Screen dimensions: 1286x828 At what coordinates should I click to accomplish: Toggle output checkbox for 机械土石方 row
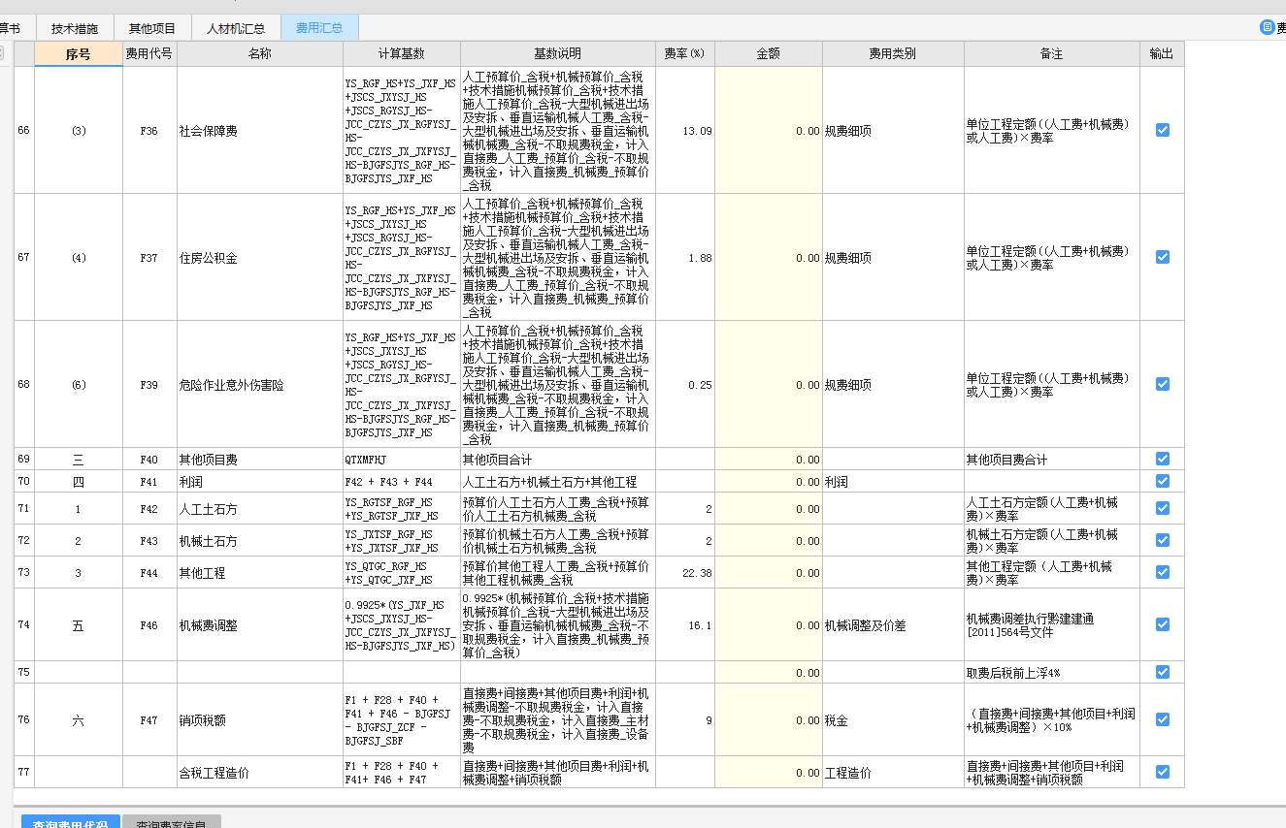(1163, 540)
